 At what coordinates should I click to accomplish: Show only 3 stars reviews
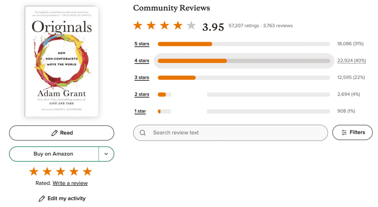[x=142, y=78]
